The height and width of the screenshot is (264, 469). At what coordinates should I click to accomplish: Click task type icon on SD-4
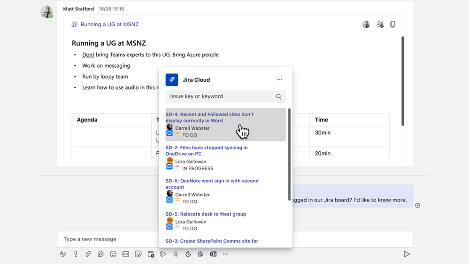(169, 133)
